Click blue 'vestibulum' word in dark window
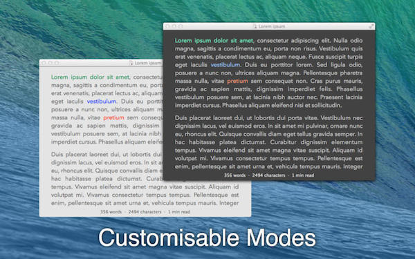Screen dimensions: 415x259 pos(225,65)
